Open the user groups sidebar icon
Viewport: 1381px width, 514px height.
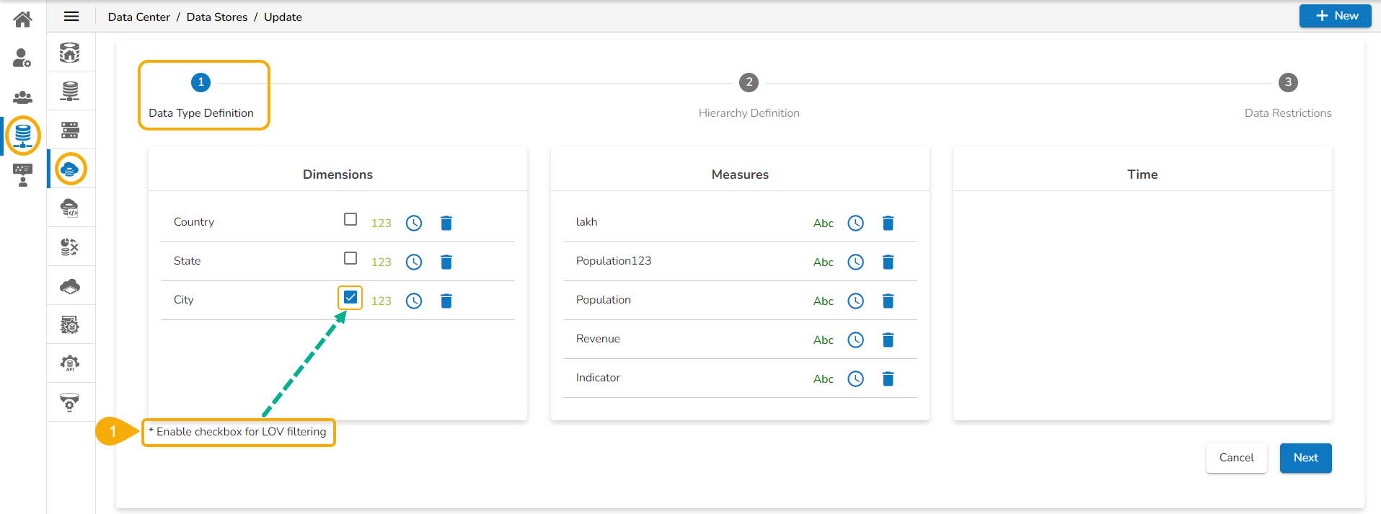coord(22,97)
